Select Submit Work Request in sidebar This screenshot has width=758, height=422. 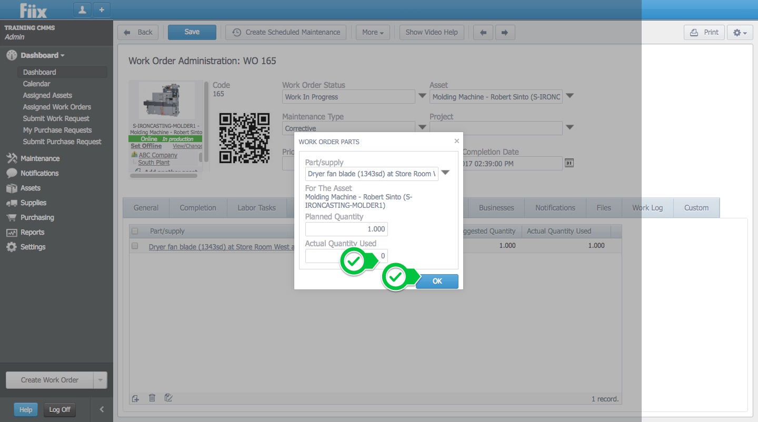point(56,118)
